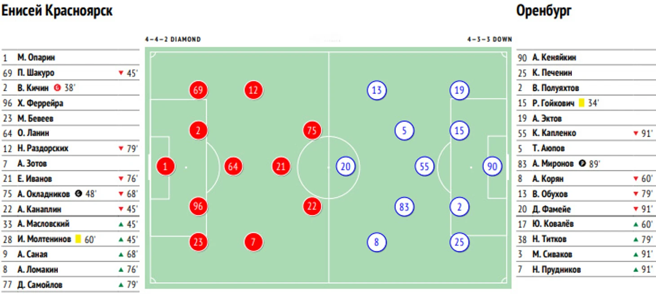
Task: Click the goal icon beside Миронов
Action: coord(582,164)
